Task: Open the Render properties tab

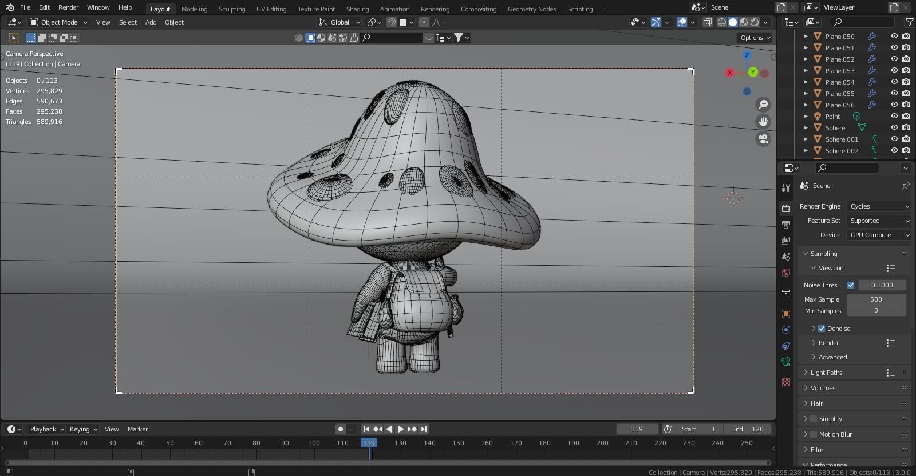Action: coord(786,209)
